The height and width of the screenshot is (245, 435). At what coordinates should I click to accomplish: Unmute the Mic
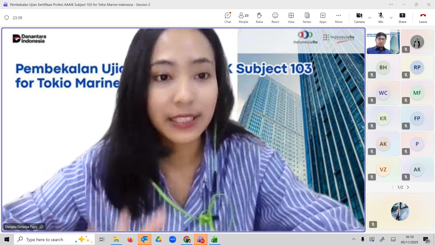[x=381, y=18]
